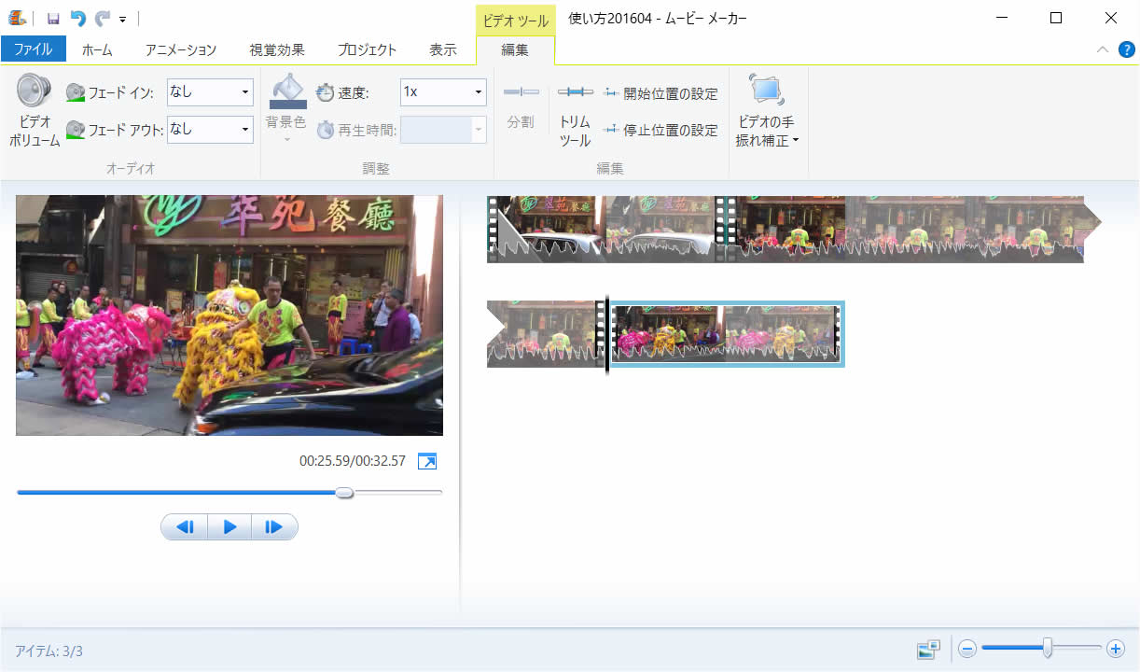Image resolution: width=1140 pixels, height=672 pixels.
Task: Click 停止位置の設定 button
Action: (x=660, y=130)
